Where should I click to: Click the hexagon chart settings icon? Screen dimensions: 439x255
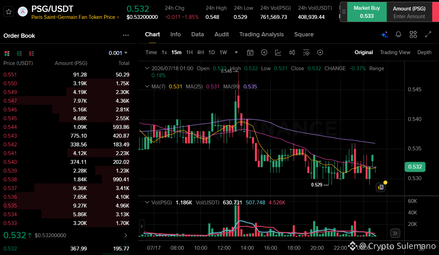pos(320,52)
